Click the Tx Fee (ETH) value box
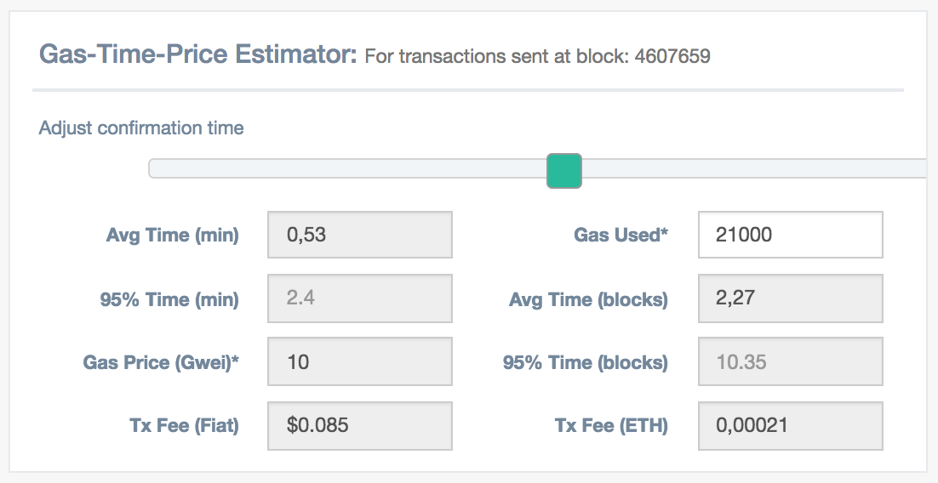938x483 pixels. point(790,425)
